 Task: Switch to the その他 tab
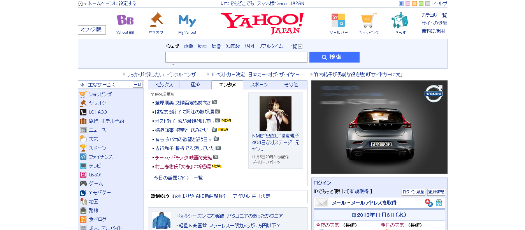291,85
